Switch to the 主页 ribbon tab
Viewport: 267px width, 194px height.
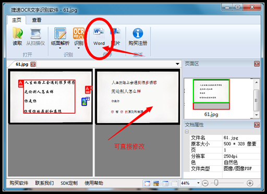point(17,20)
